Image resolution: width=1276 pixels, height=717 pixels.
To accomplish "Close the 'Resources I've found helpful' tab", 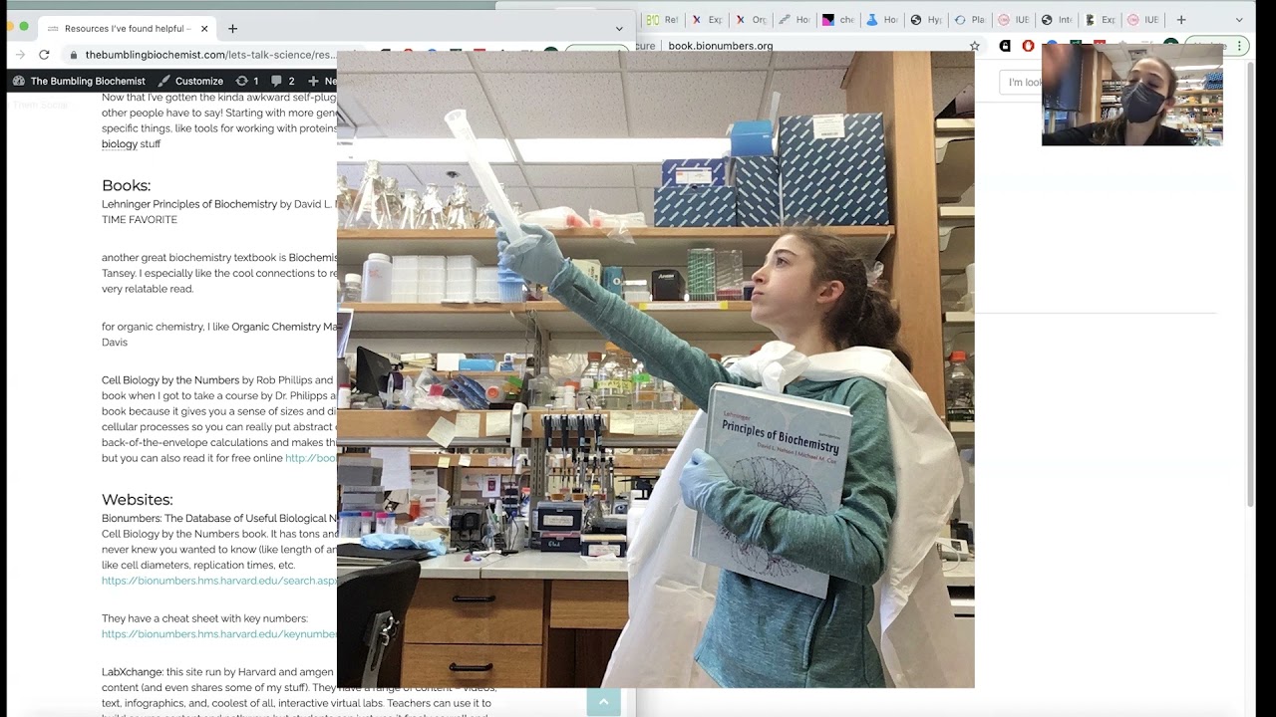I will coord(204,29).
